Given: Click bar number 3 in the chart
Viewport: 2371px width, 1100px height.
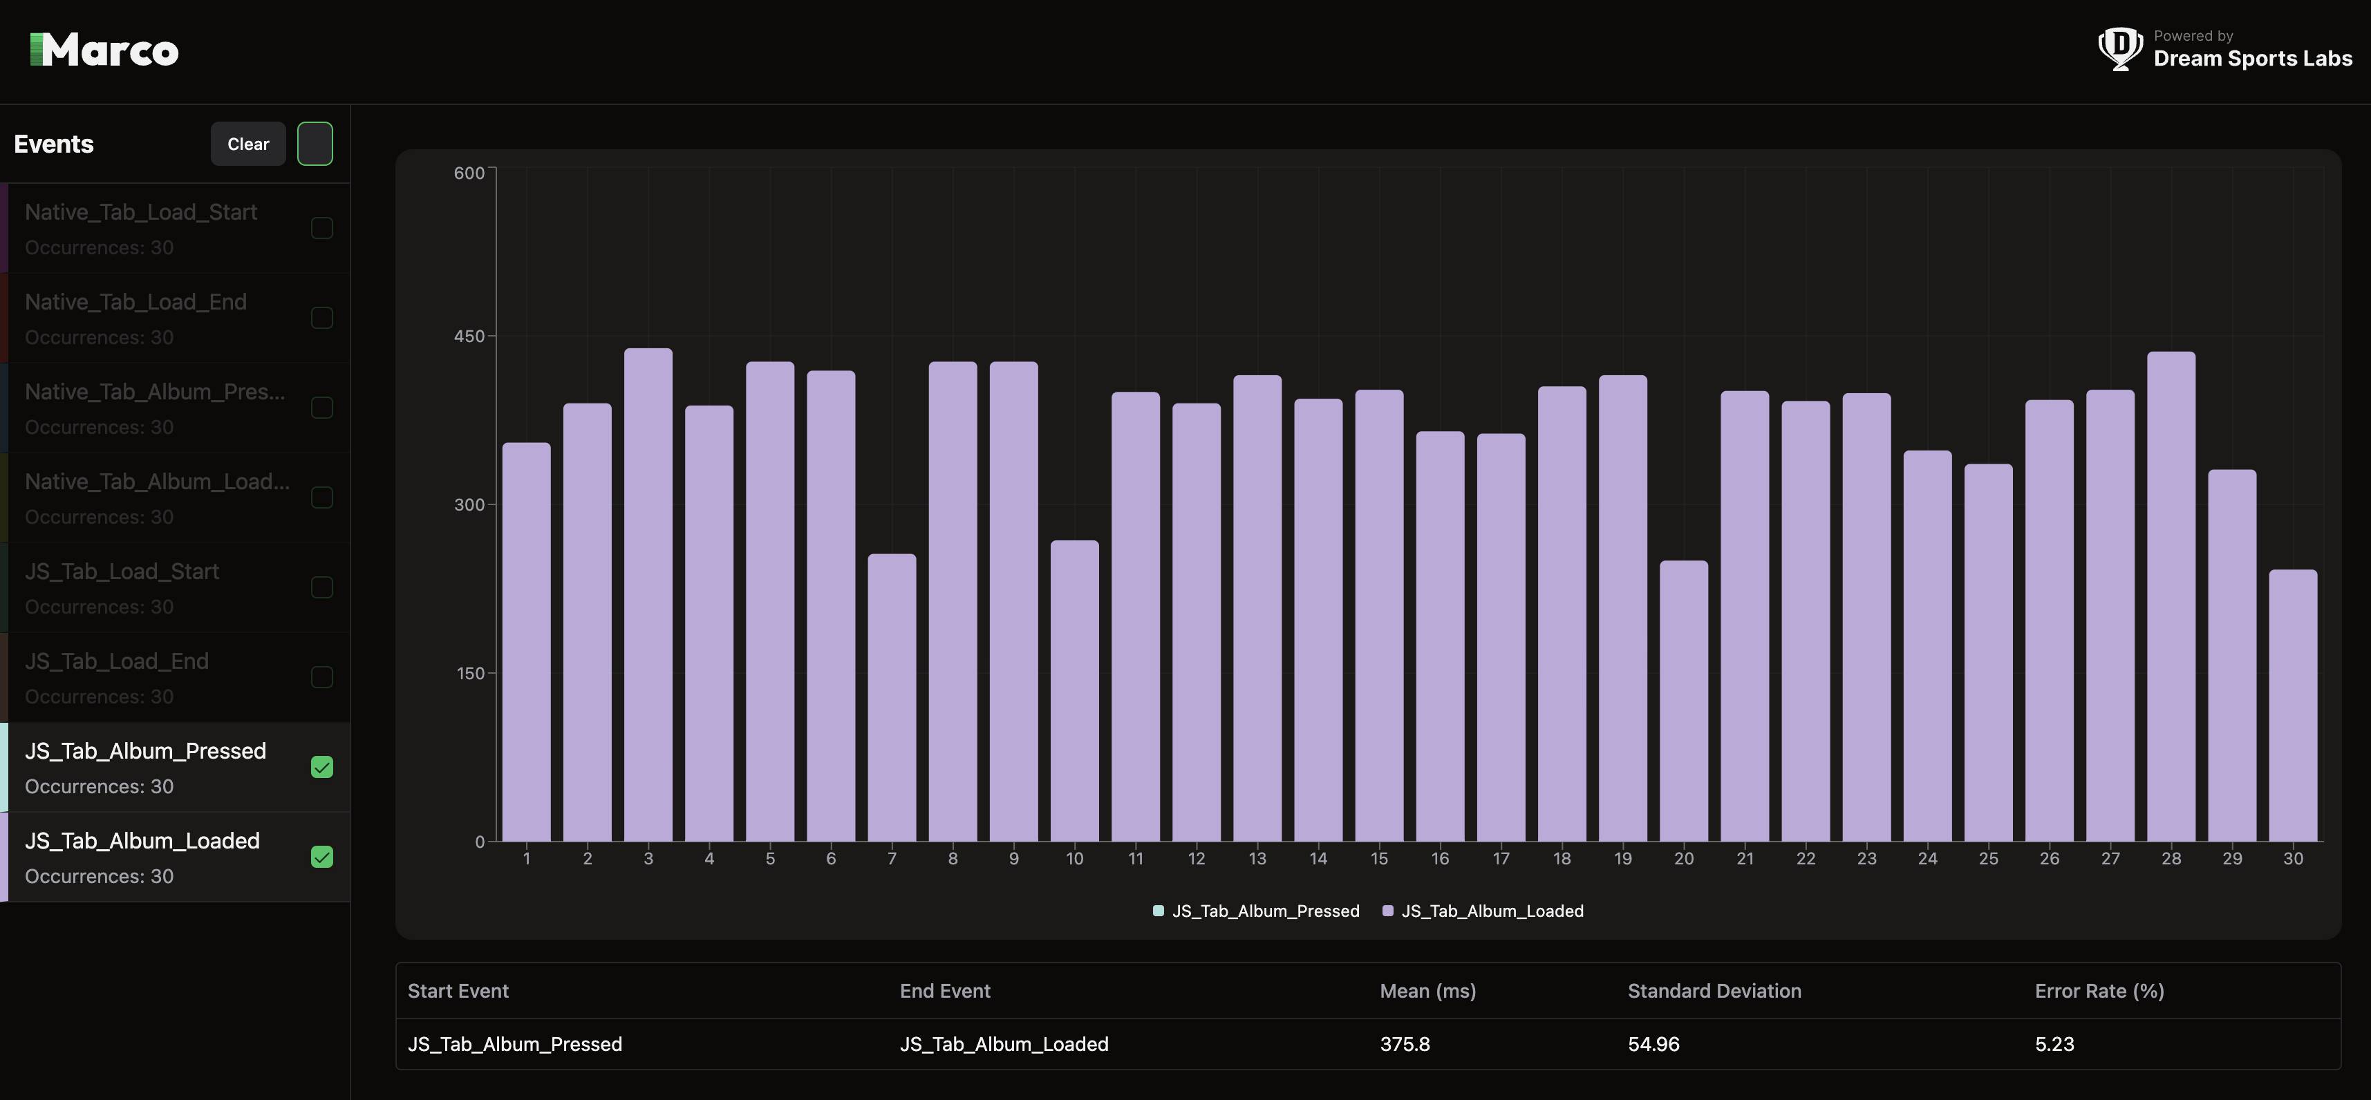Looking at the screenshot, I should click(648, 594).
